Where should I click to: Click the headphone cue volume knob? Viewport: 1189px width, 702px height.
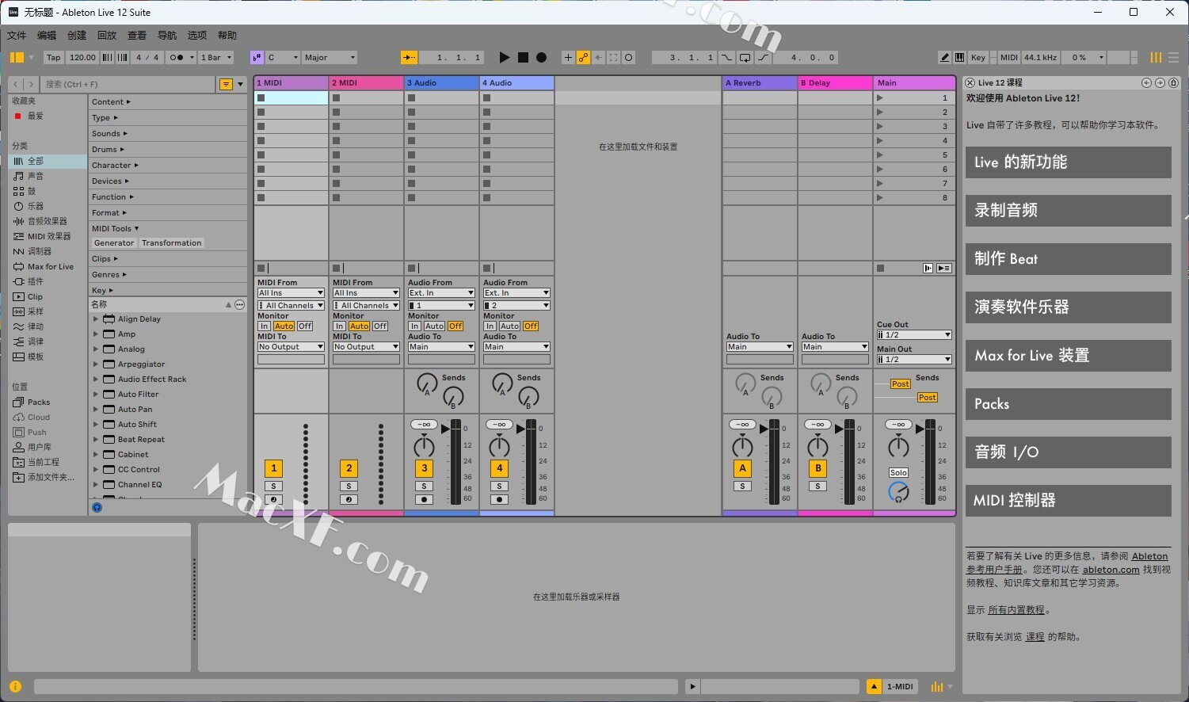pyautogui.click(x=898, y=492)
